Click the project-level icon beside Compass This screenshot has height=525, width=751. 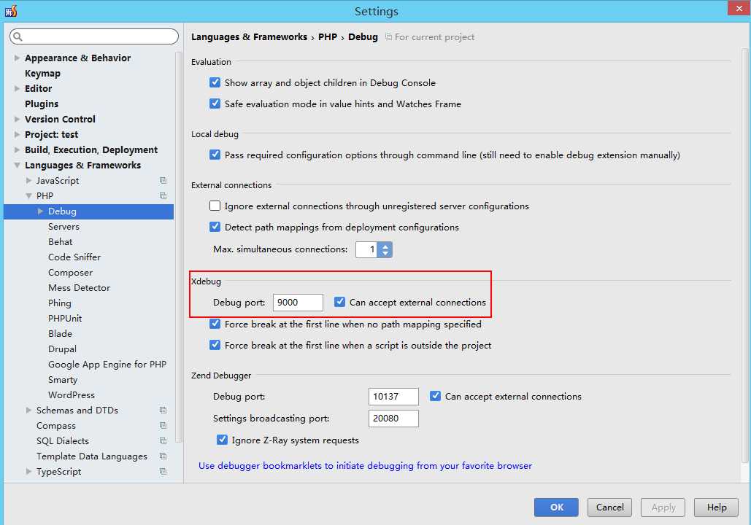coord(163,425)
